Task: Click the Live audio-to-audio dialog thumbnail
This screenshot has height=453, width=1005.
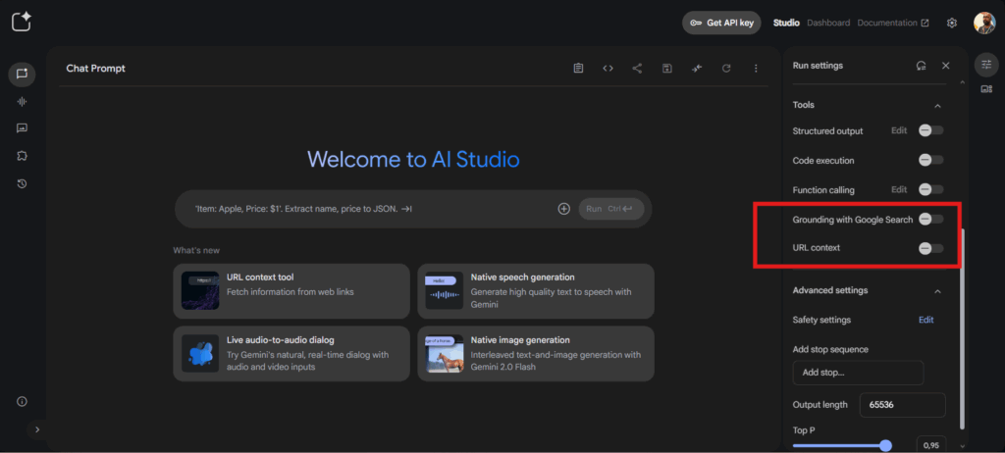Action: click(x=200, y=354)
